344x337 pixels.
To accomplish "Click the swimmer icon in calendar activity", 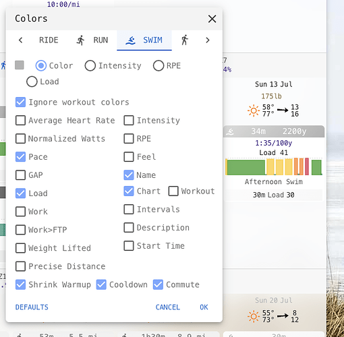I will pyautogui.click(x=230, y=131).
